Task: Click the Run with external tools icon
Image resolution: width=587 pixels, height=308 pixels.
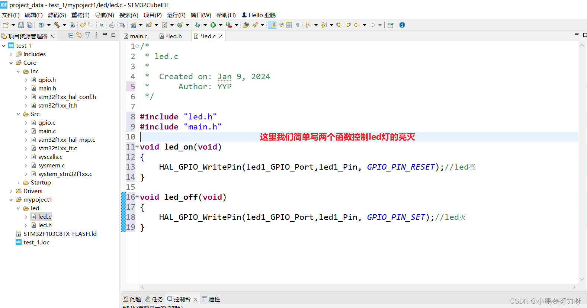Action: (x=229, y=25)
